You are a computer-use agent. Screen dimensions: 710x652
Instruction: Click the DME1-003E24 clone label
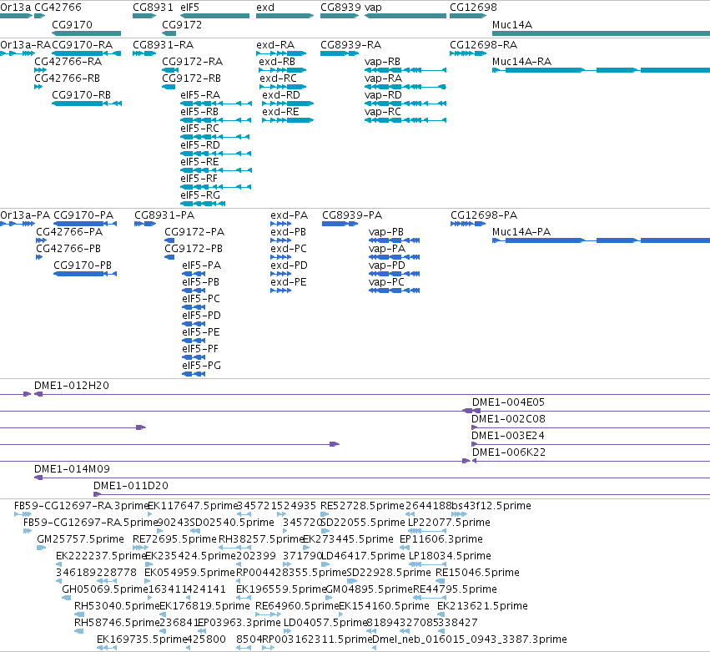[x=508, y=436]
